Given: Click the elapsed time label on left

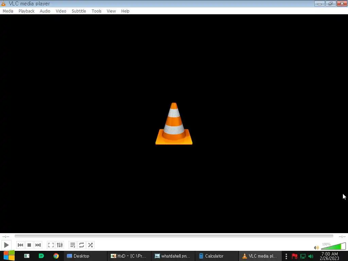Looking at the screenshot, I should coord(6,237).
